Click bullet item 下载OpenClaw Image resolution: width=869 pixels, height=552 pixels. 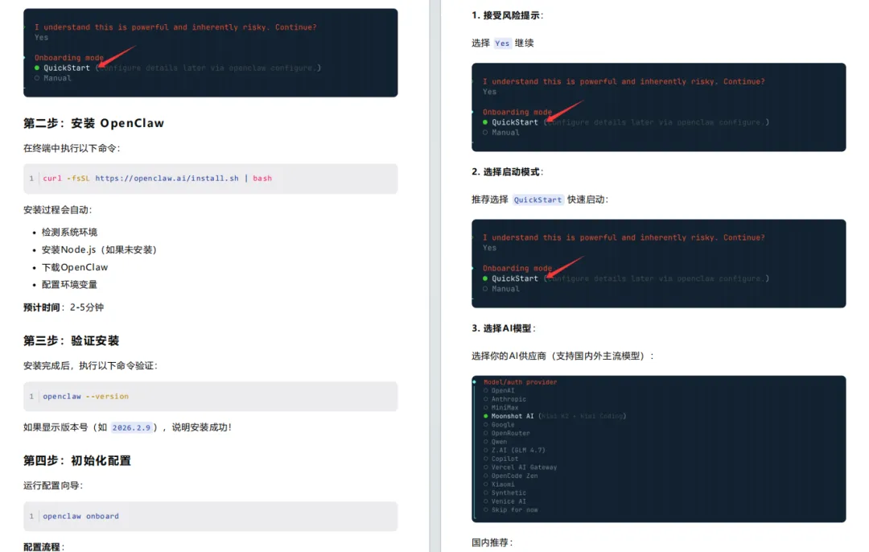75,267
